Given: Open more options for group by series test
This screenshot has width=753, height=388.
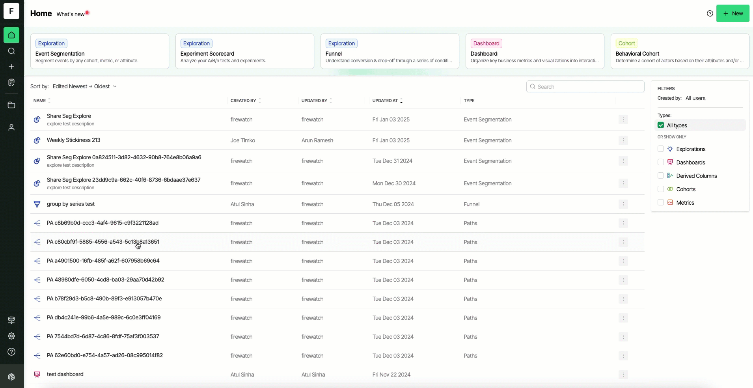Looking at the screenshot, I should coord(623,204).
